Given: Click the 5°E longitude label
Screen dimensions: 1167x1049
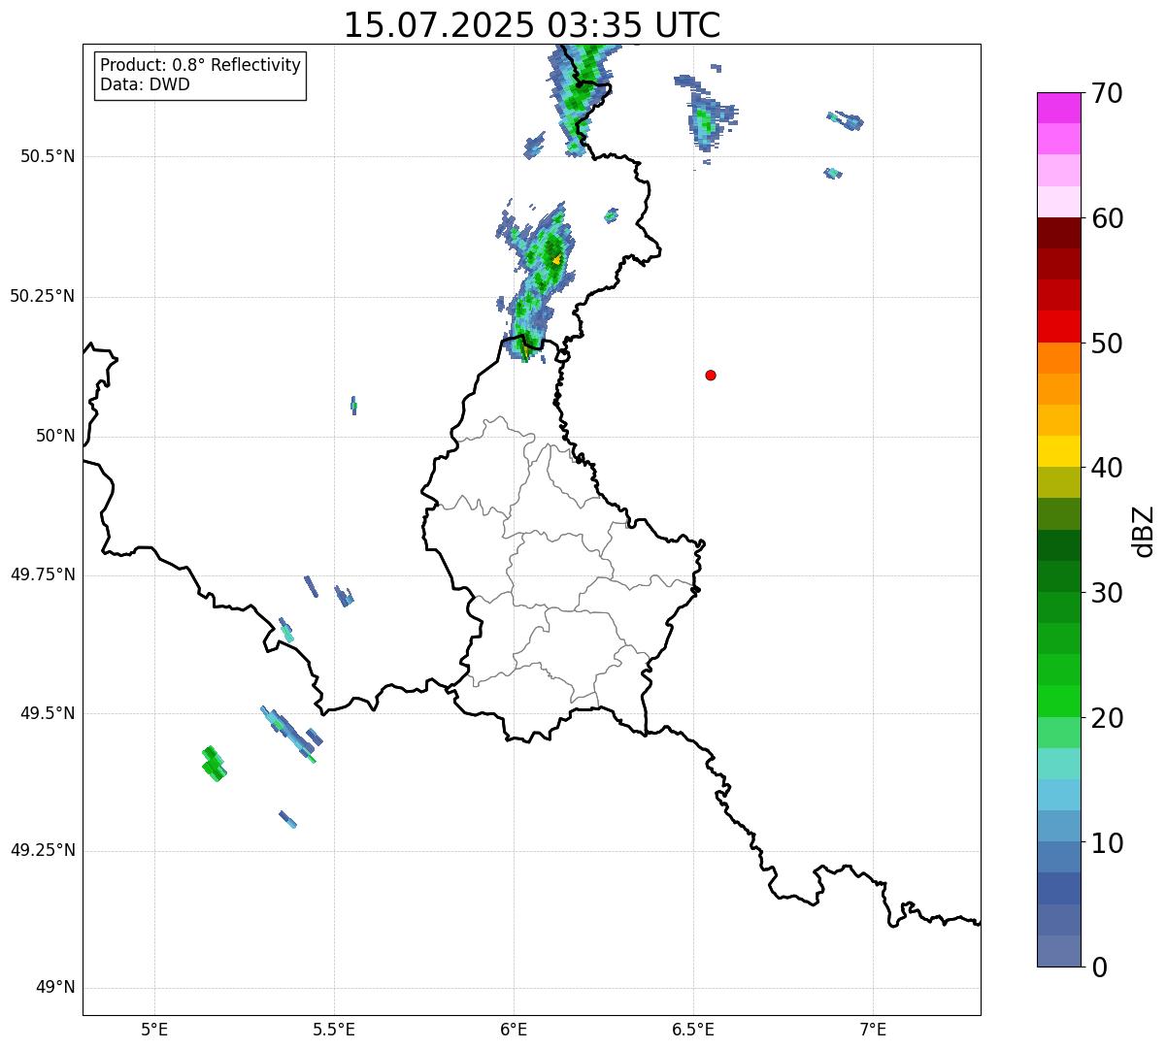Looking at the screenshot, I should point(154,1029).
